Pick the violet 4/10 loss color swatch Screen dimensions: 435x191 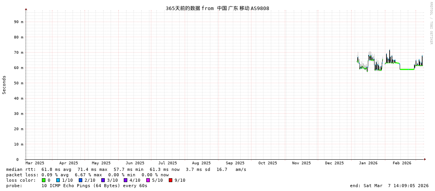[x=126, y=180]
